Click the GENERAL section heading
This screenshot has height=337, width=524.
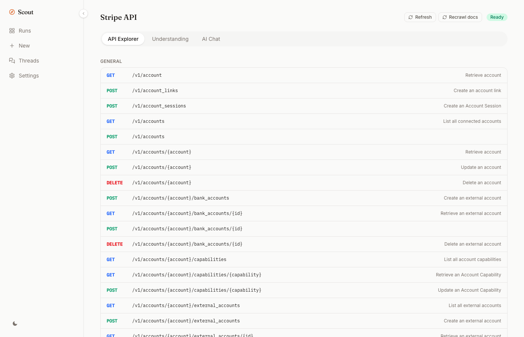click(x=111, y=61)
